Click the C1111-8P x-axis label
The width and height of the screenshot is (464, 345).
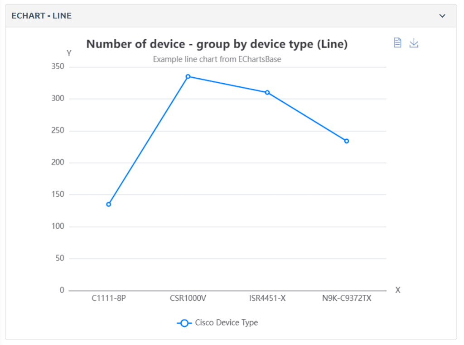coord(109,298)
